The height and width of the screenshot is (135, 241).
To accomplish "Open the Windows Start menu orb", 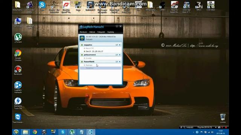I will (x=16, y=132).
